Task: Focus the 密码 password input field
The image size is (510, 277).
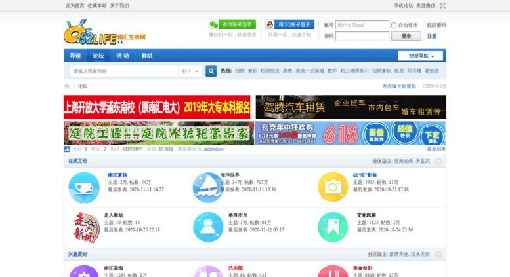Action: coord(362,36)
